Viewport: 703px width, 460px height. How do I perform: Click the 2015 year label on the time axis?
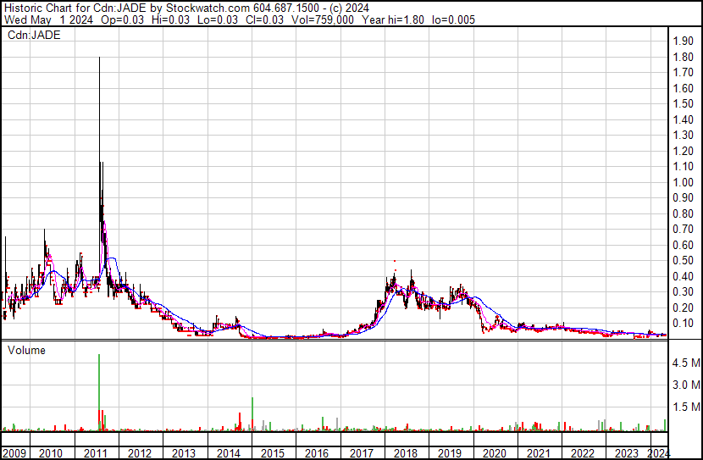coord(273,453)
